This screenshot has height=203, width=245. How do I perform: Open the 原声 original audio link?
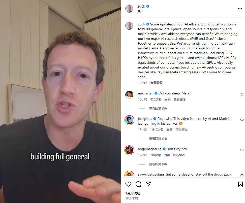140,11
